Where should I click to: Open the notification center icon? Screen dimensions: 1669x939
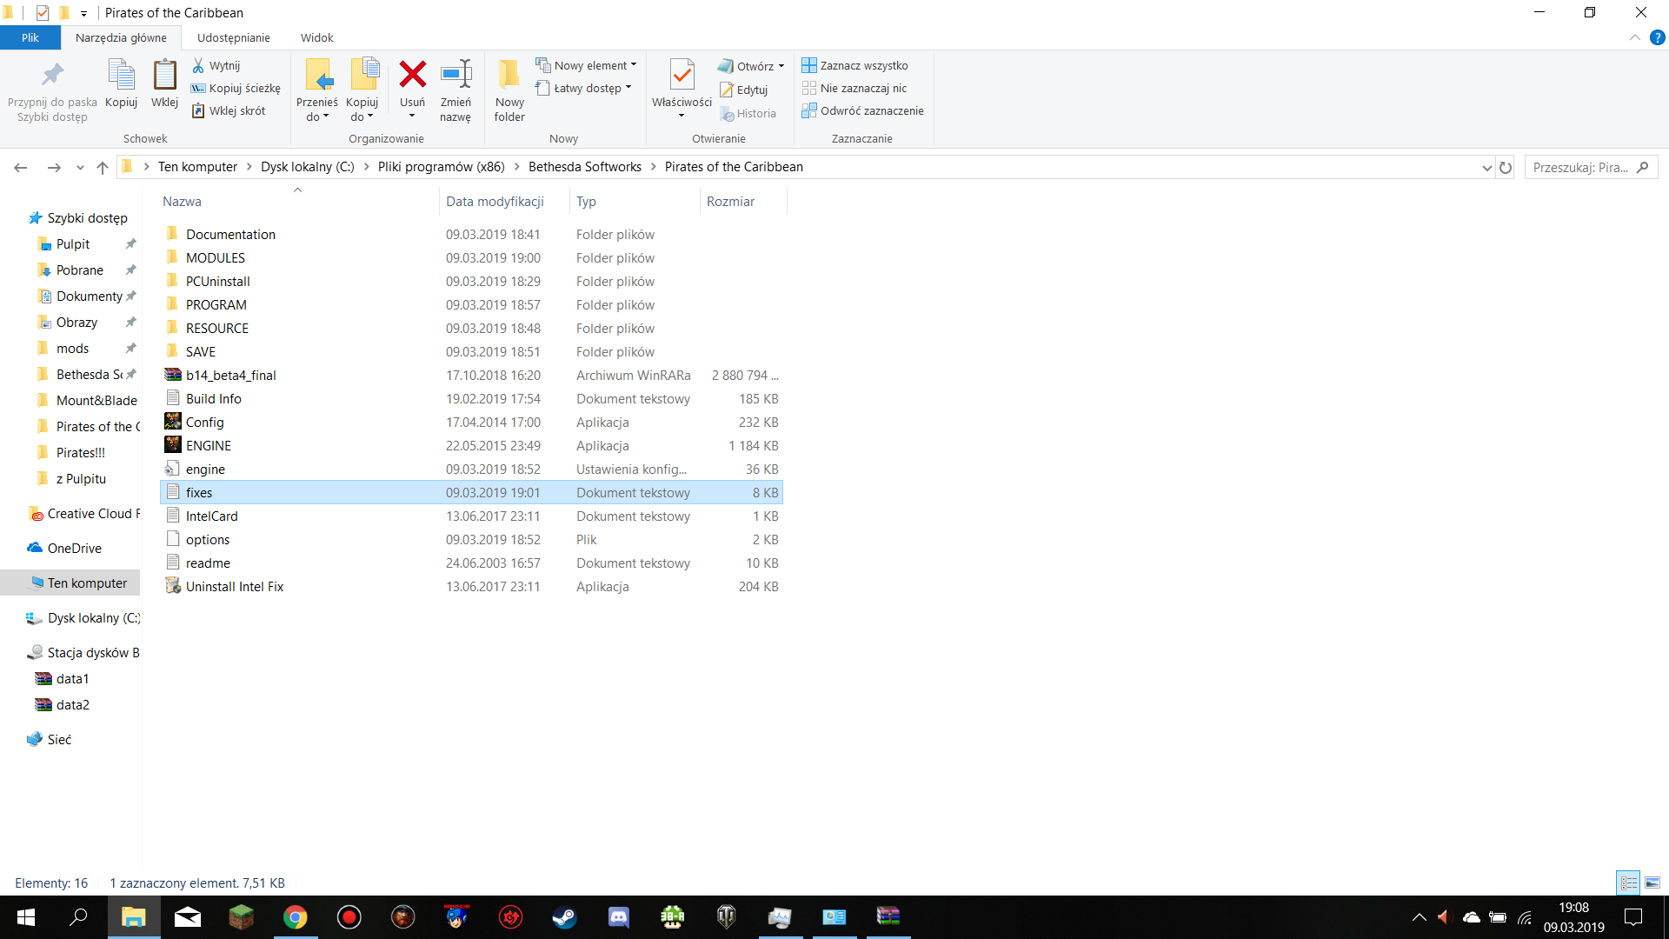point(1633,917)
